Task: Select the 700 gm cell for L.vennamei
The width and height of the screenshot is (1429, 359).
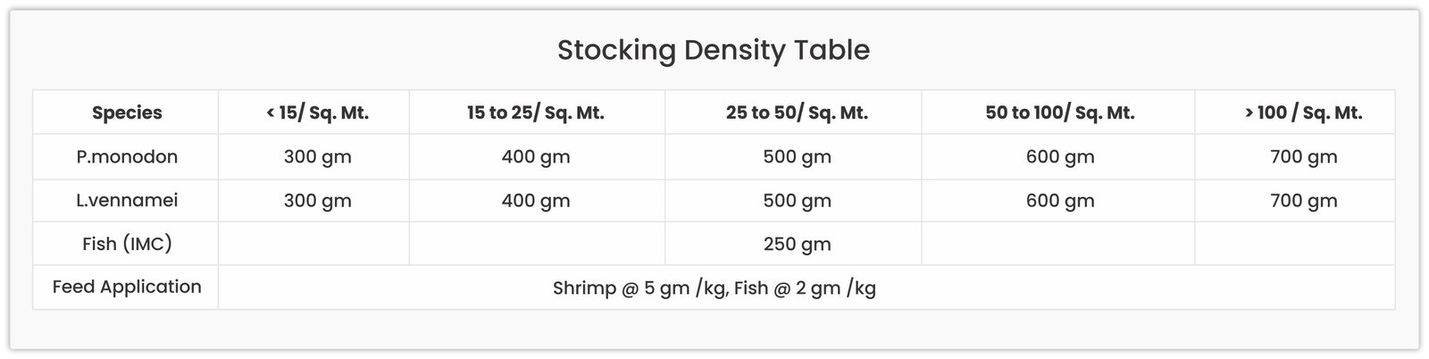Action: pos(1303,201)
